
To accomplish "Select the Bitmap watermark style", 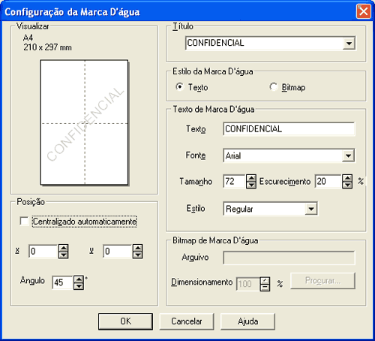I will pyautogui.click(x=273, y=87).
